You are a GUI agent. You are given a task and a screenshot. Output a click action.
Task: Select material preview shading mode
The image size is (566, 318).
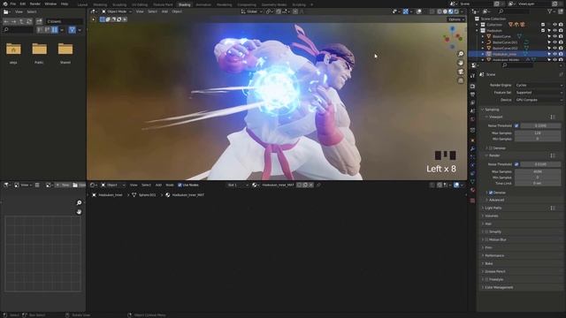pos(450,11)
